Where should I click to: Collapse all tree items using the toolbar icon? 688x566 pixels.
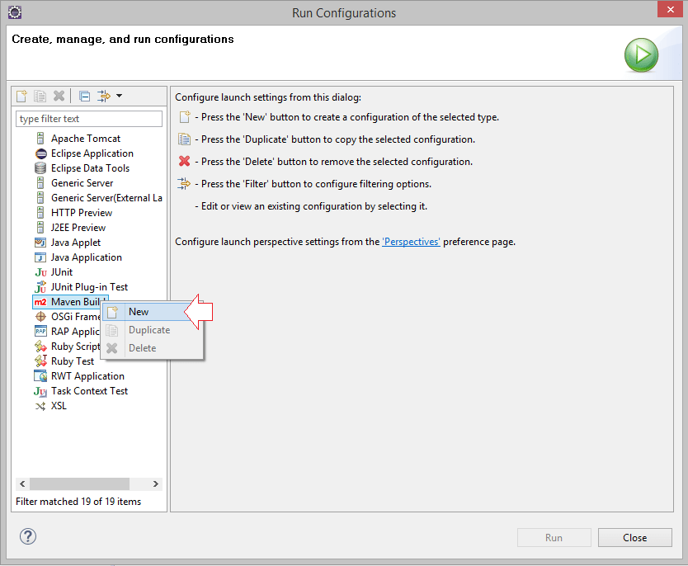[x=83, y=95]
